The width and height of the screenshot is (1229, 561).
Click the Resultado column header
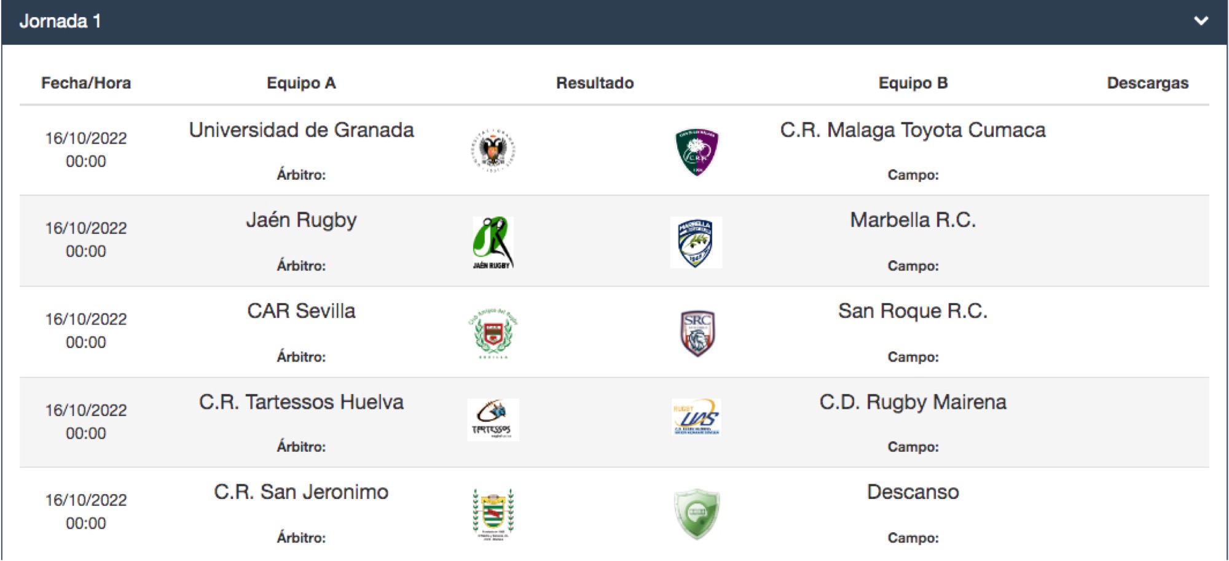pos(595,83)
